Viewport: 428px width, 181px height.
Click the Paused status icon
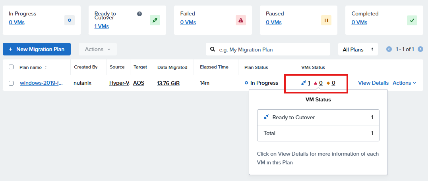[326, 20]
